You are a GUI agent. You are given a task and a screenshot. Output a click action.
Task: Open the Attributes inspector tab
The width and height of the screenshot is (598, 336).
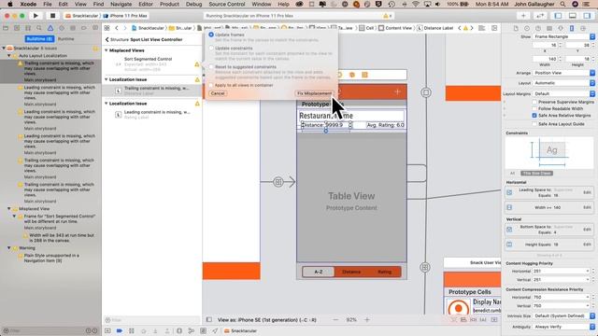pyautogui.click(x=561, y=29)
